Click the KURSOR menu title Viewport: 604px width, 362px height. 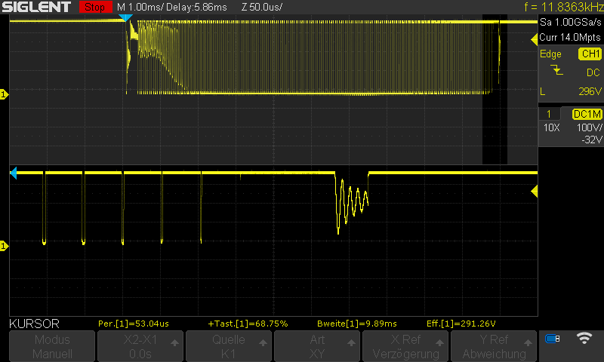tap(34, 324)
